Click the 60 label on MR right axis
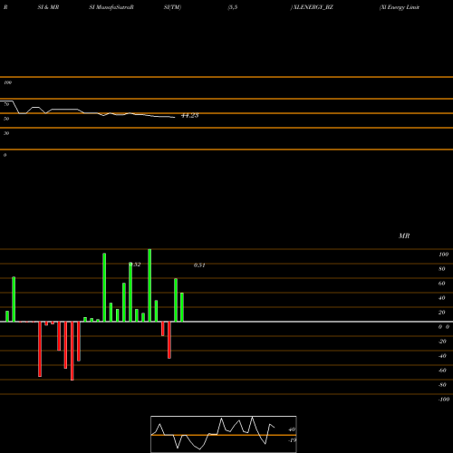This screenshot has height=453, width=453. 442,284
